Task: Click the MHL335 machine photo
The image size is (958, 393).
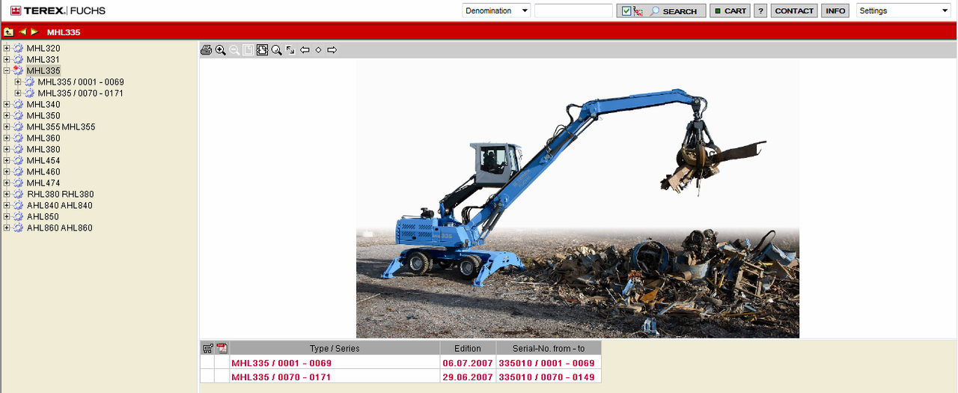Action: [578, 199]
